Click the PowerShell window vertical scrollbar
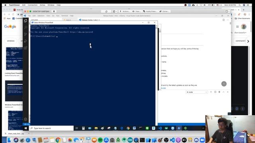The width and height of the screenshot is (255, 143). click(157, 75)
